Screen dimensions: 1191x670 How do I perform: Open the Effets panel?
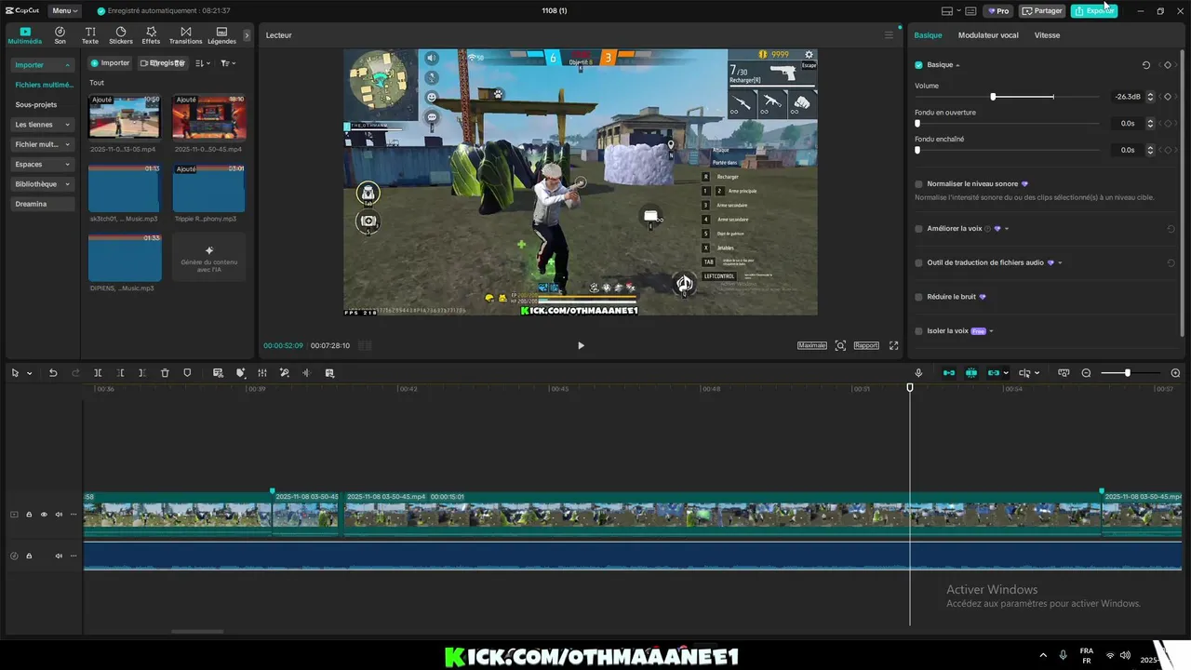tap(151, 35)
